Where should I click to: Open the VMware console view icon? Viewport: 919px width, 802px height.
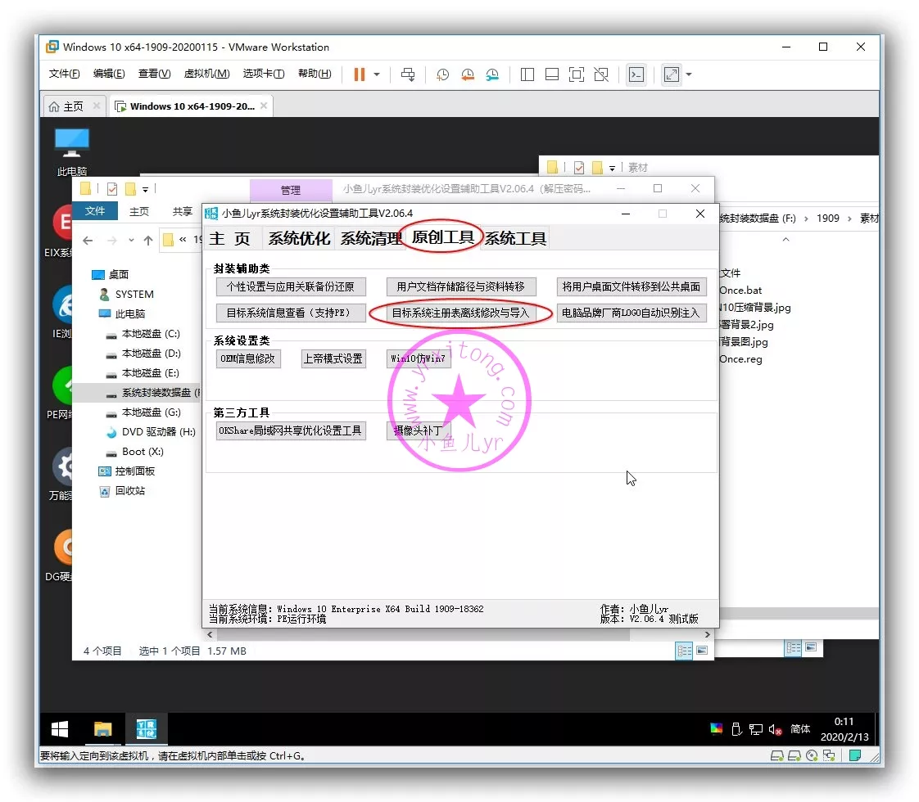coord(636,74)
